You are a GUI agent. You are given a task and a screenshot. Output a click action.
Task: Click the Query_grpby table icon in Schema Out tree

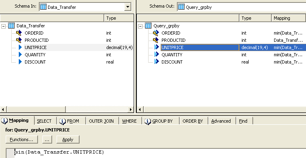click(148, 26)
